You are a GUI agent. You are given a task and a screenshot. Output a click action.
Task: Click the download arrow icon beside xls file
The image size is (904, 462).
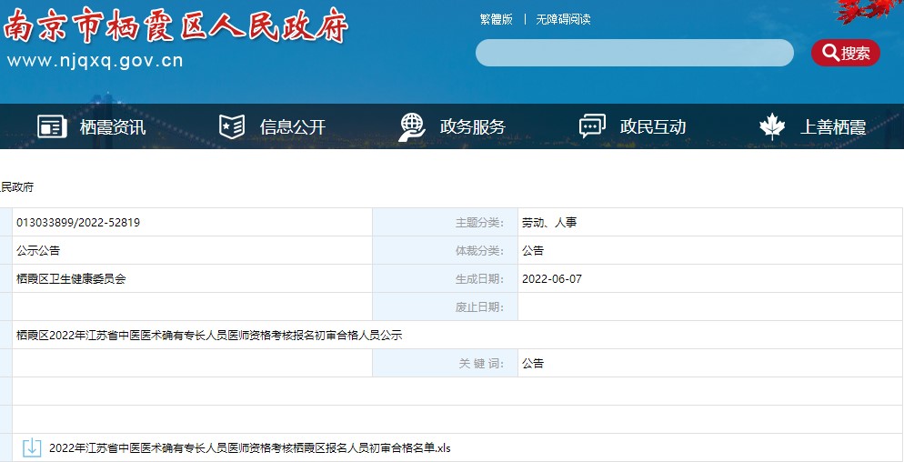click(32, 447)
